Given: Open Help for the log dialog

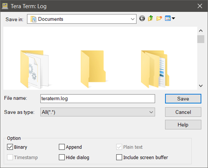Looking at the screenshot, I should 183,125.
